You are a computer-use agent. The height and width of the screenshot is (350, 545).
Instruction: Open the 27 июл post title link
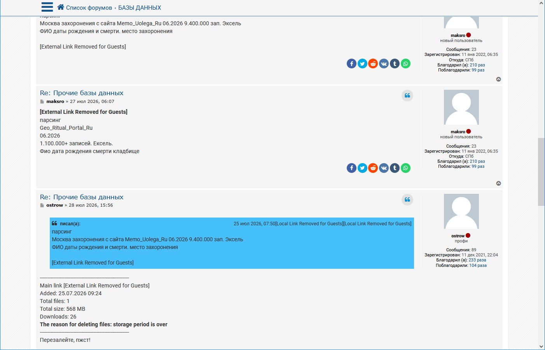tap(82, 93)
